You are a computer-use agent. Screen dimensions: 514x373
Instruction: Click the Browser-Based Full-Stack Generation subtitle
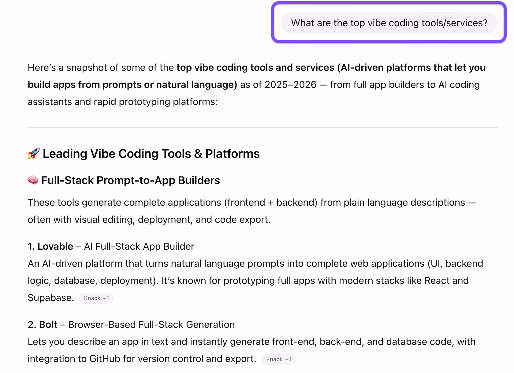[151, 324]
